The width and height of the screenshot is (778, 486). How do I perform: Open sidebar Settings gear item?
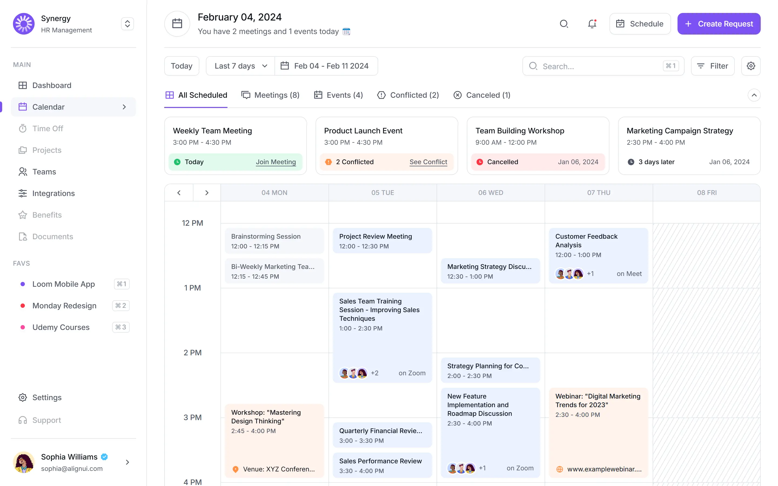pyautogui.click(x=47, y=397)
